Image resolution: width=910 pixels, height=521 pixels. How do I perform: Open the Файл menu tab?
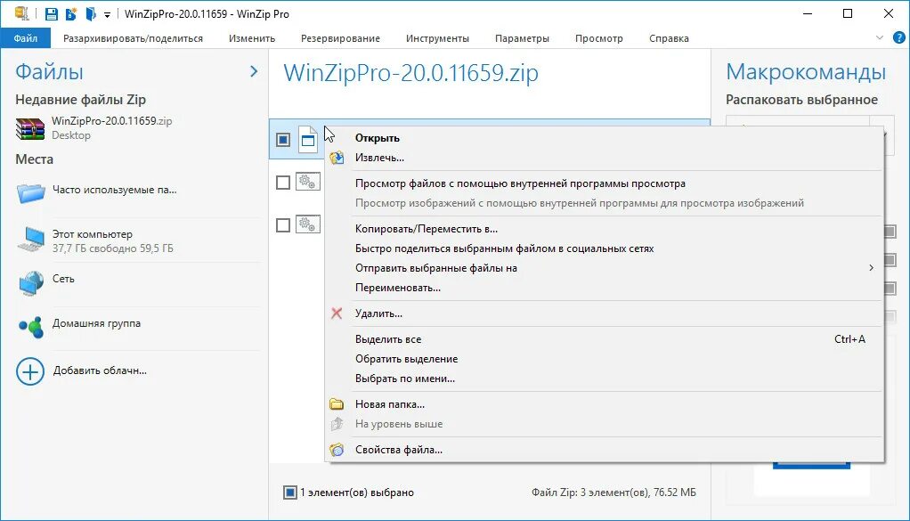(26, 38)
